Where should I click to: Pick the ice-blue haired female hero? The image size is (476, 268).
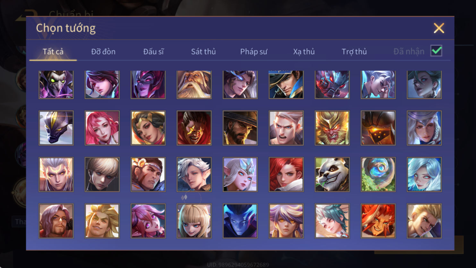(424, 174)
